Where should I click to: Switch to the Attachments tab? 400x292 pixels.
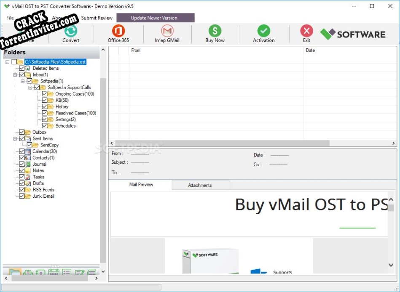click(x=201, y=185)
